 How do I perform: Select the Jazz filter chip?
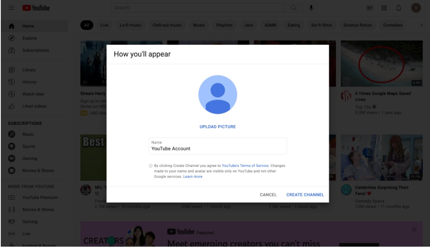(x=248, y=25)
